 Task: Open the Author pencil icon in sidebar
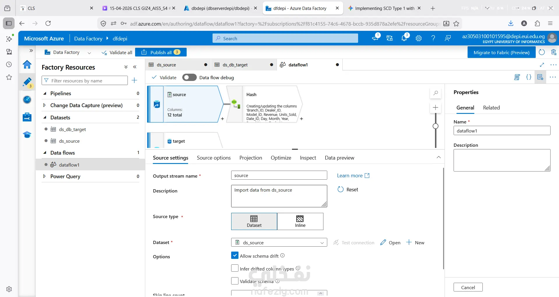click(x=27, y=82)
